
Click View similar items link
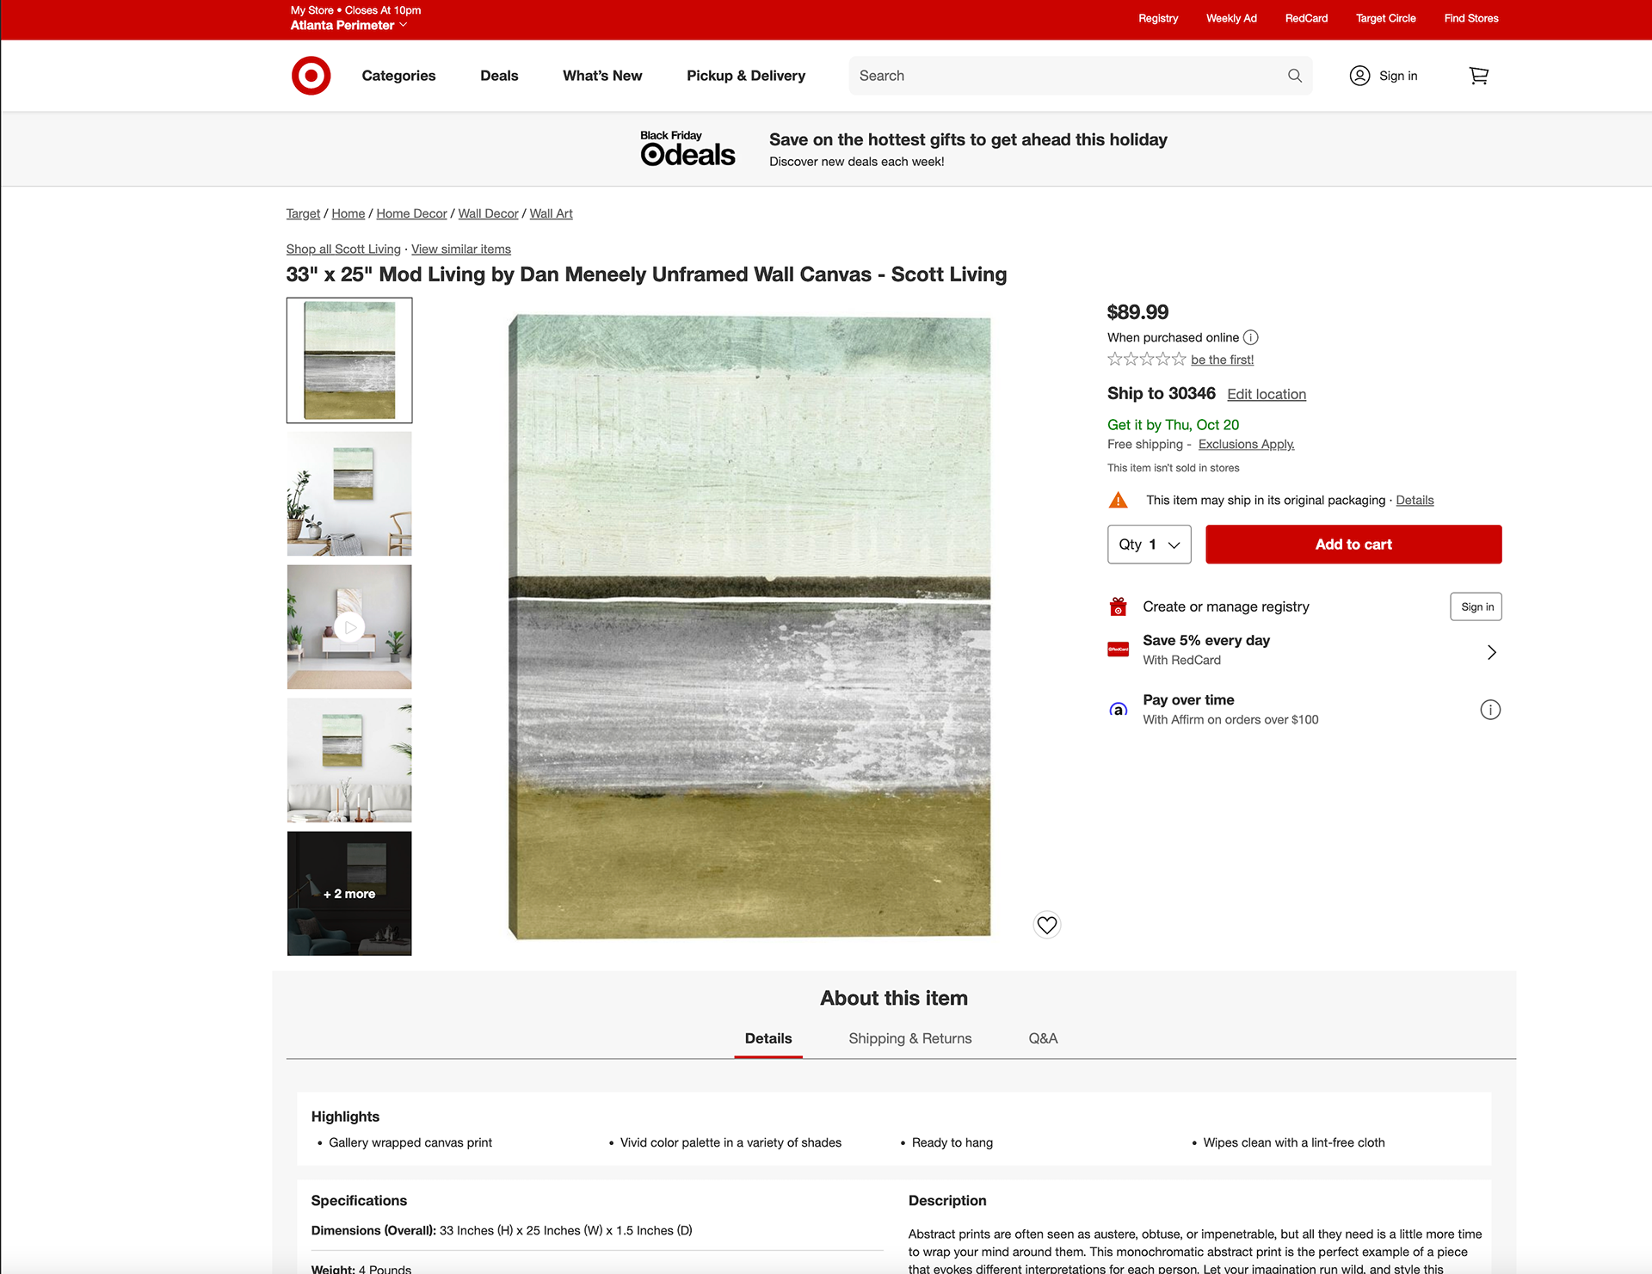[461, 249]
